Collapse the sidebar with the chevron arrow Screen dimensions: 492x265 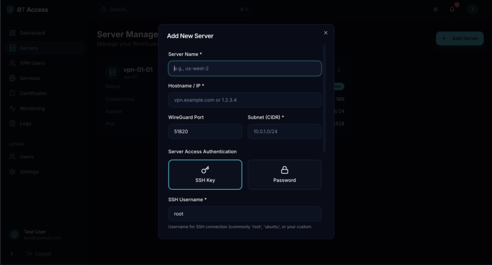coord(12,253)
